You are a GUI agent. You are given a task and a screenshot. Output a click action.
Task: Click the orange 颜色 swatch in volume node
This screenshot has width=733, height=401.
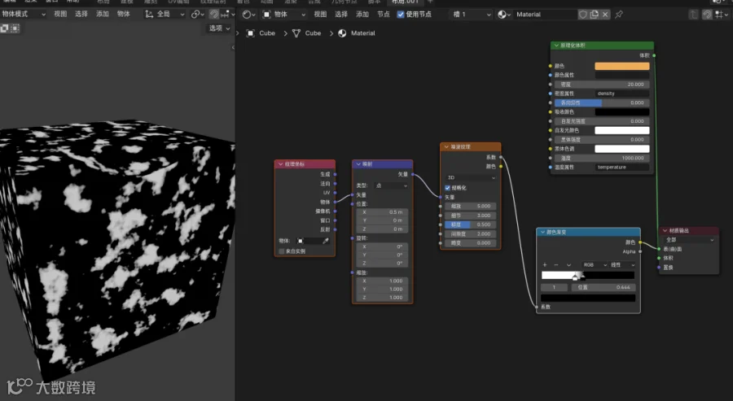click(621, 66)
